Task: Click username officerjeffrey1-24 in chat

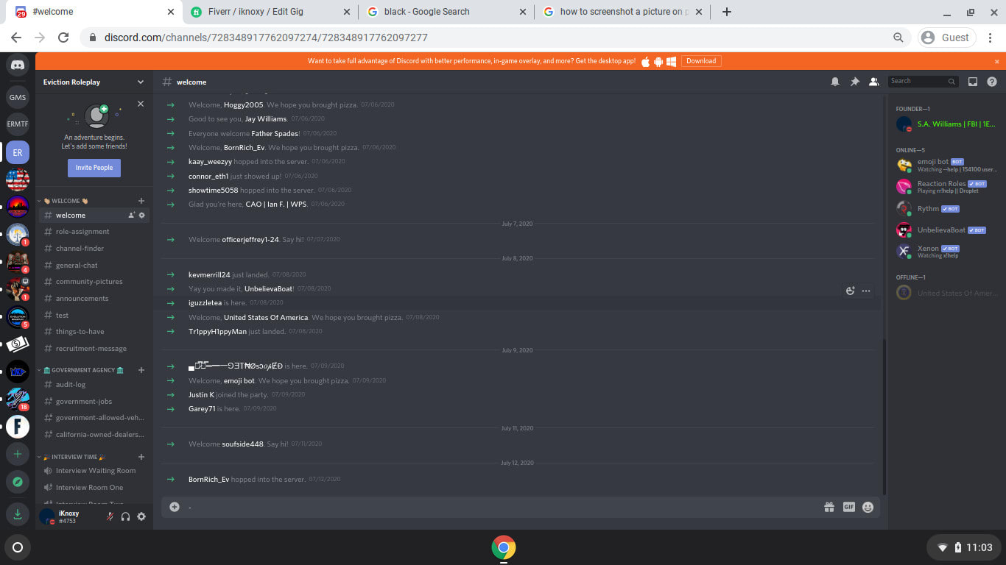Action: tap(250, 240)
